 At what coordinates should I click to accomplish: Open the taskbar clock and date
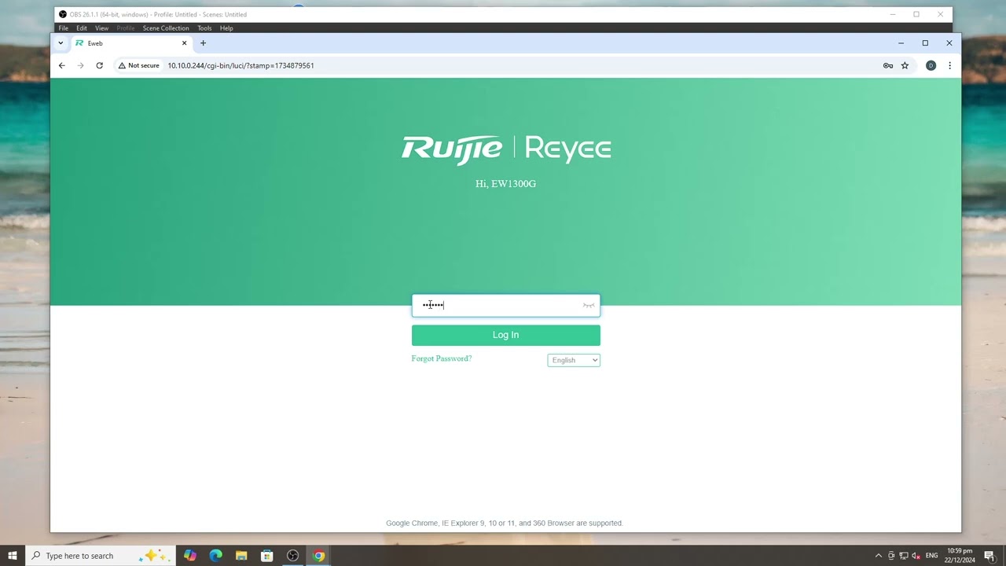tap(960, 556)
